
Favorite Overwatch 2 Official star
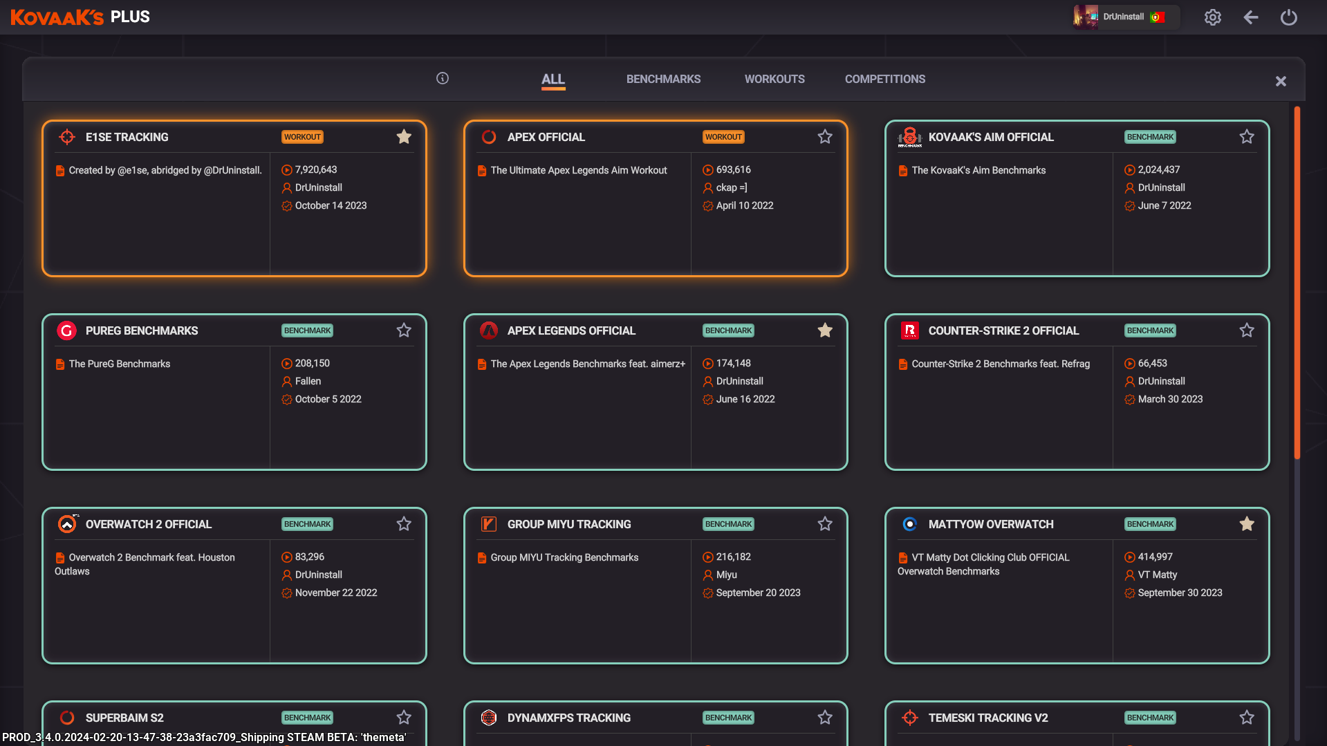(404, 524)
